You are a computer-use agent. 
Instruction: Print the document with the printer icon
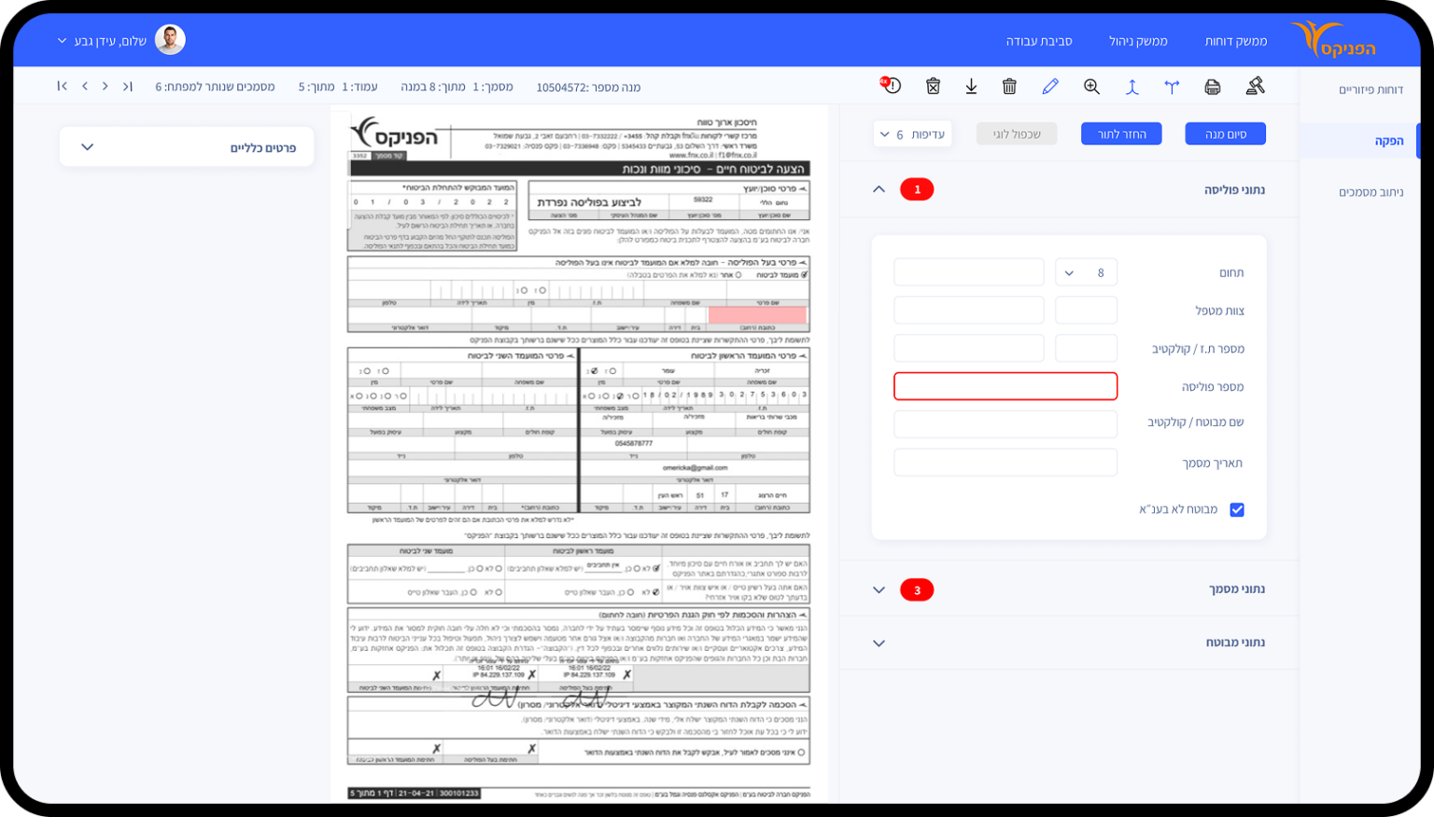click(x=1212, y=87)
